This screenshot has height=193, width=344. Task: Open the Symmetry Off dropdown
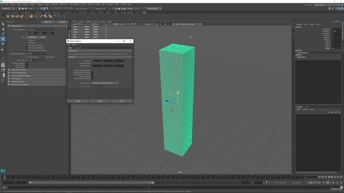[101, 9]
